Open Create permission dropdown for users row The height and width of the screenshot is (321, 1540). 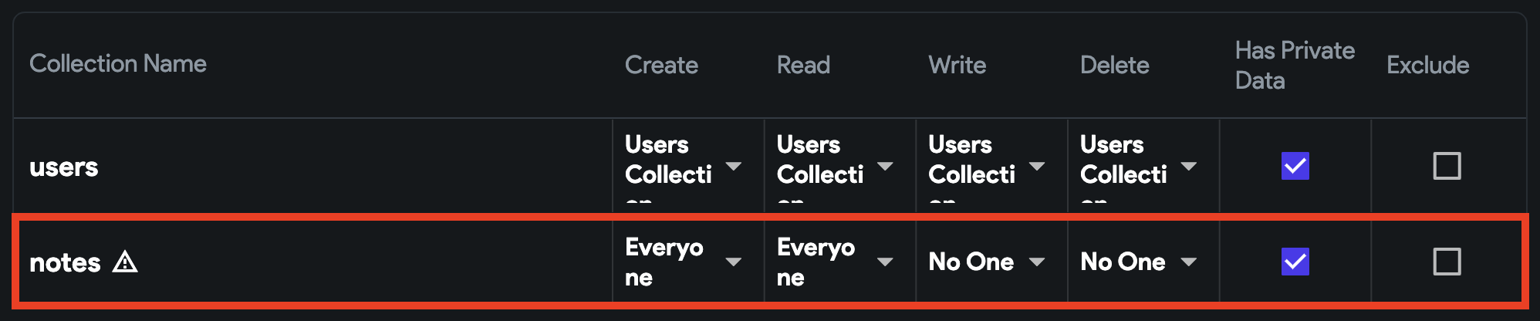(x=684, y=166)
